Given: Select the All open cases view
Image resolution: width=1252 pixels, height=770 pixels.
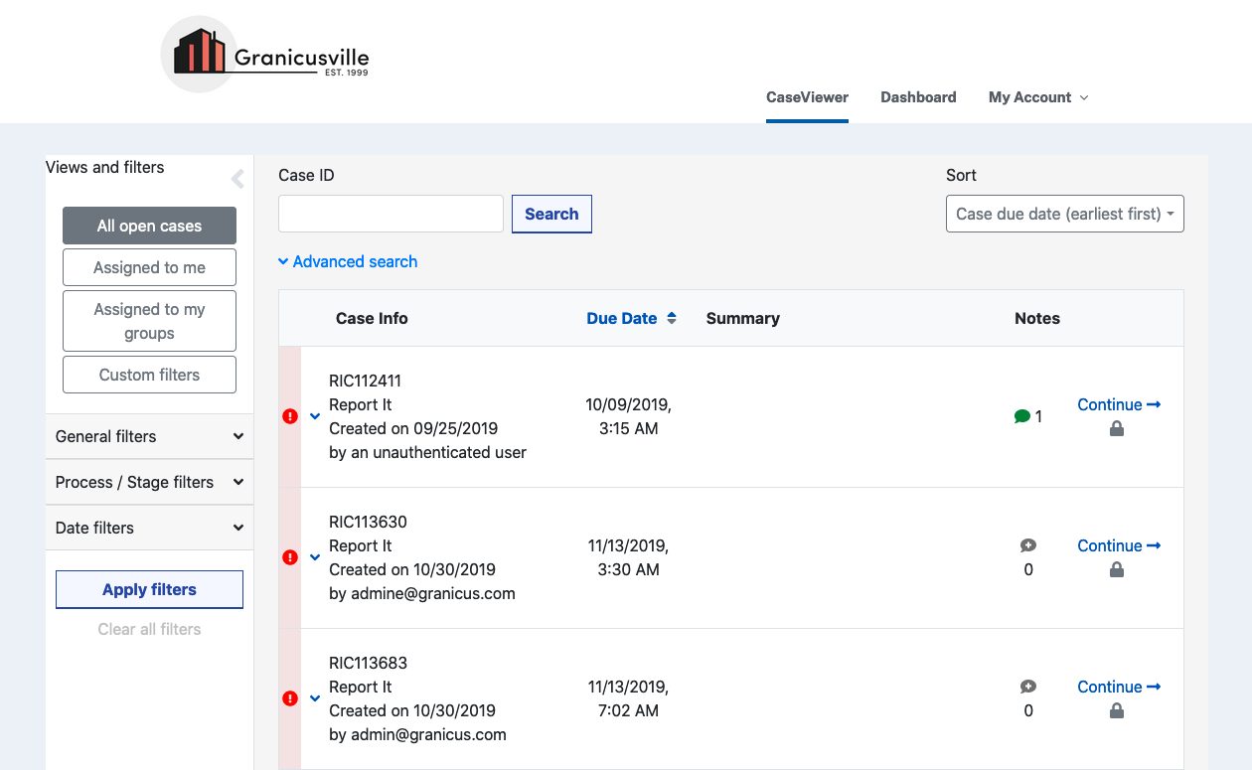Looking at the screenshot, I should (149, 226).
